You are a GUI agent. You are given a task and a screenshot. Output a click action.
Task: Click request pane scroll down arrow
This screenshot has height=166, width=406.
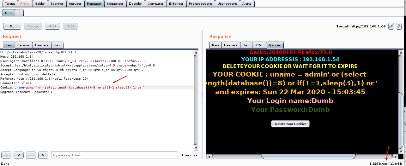(196, 147)
